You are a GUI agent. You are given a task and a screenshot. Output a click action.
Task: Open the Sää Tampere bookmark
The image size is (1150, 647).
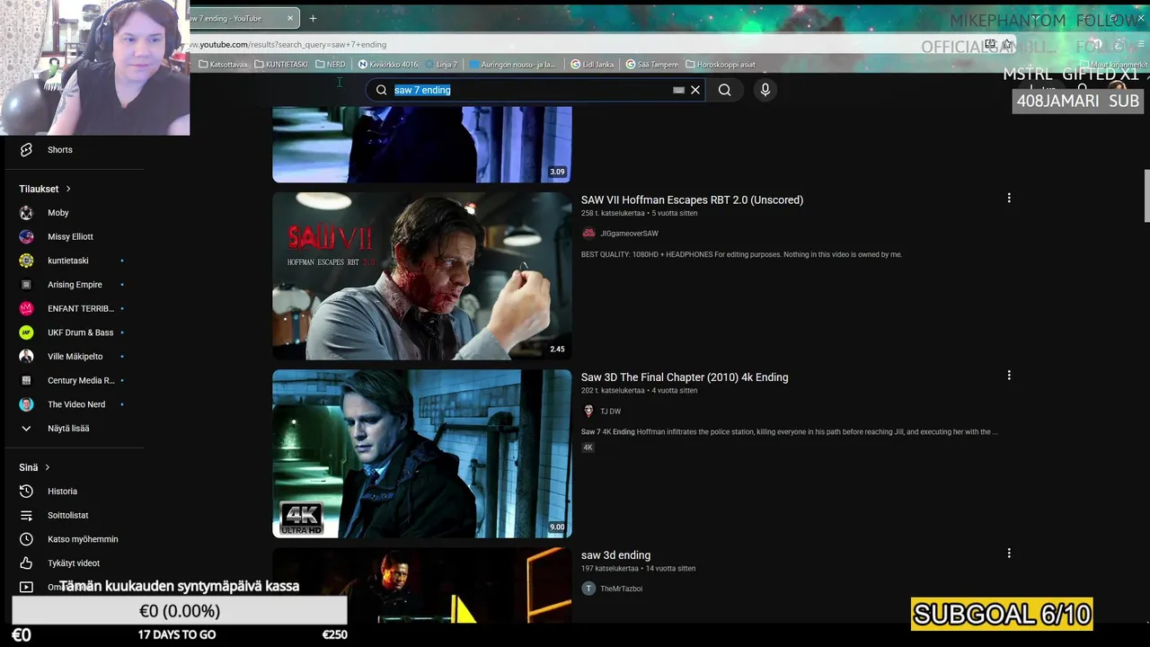652,65
